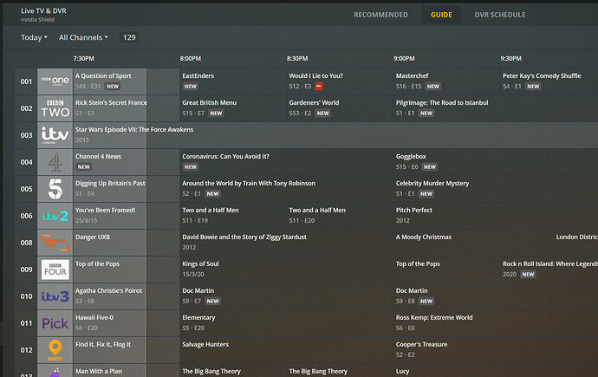Image resolution: width=598 pixels, height=377 pixels.
Task: Select the Pick channel logo
Action: pos(55,323)
